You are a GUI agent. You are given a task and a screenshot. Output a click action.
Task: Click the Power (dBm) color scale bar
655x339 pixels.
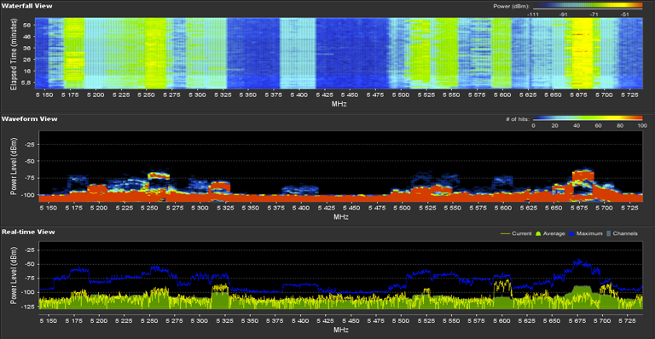pyautogui.click(x=588, y=5)
